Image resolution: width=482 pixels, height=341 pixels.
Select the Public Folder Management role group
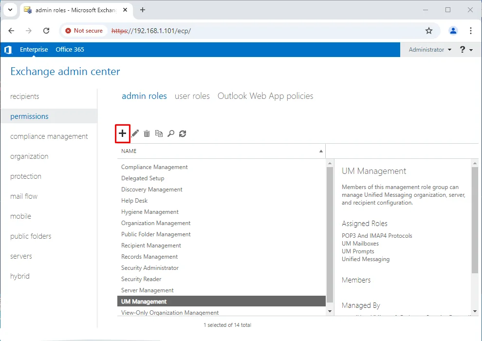tap(222, 234)
